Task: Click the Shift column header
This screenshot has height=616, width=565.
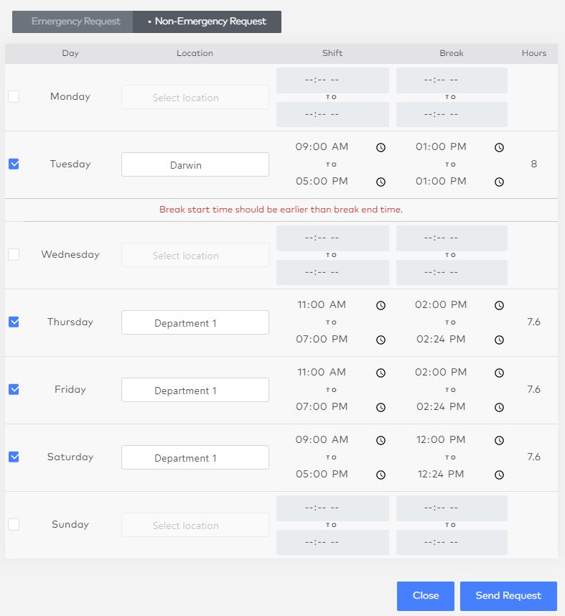Action: pyautogui.click(x=332, y=53)
